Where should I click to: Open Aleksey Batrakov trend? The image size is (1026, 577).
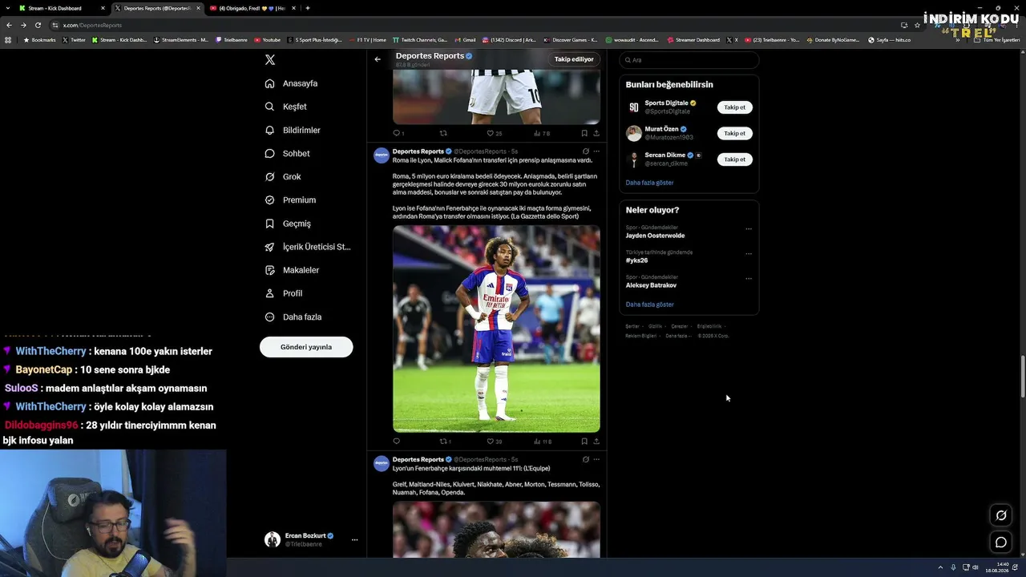tap(651, 285)
